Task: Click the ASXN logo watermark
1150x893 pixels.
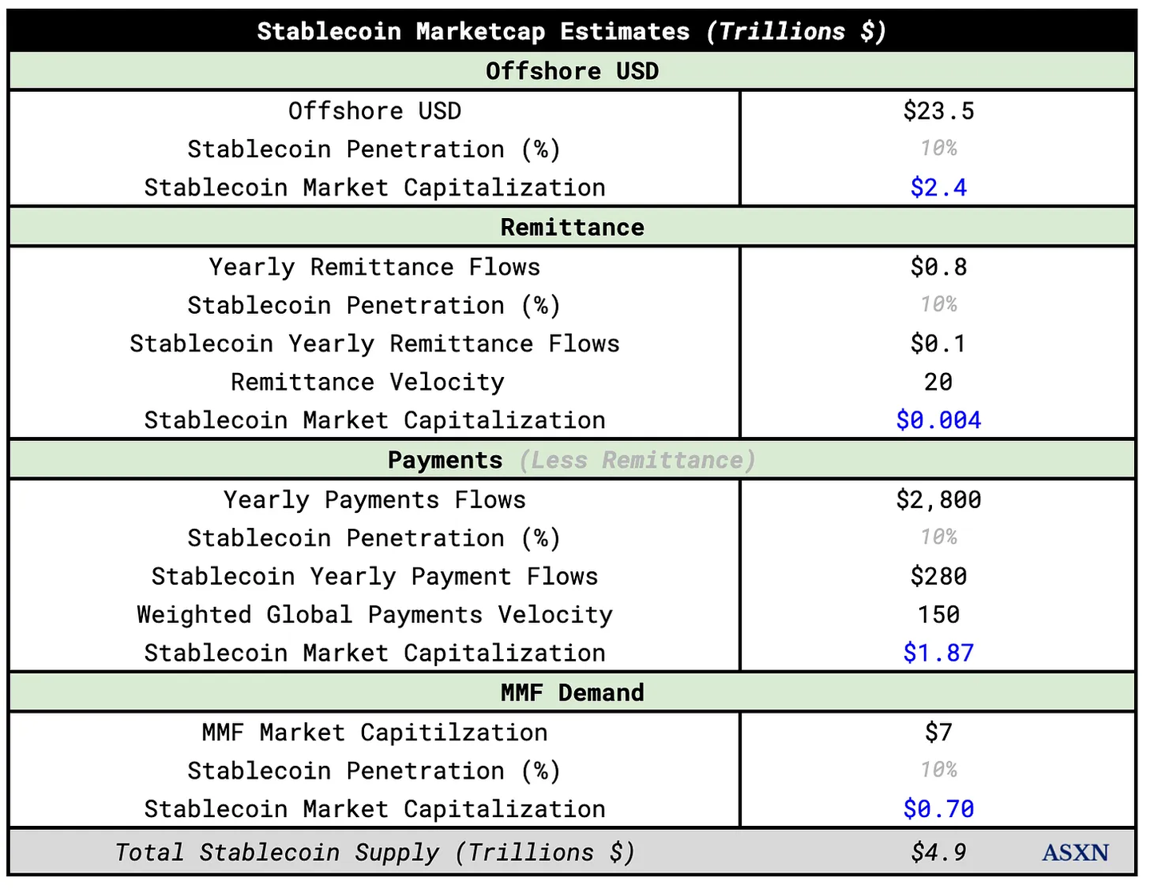Action: pyautogui.click(x=1075, y=853)
